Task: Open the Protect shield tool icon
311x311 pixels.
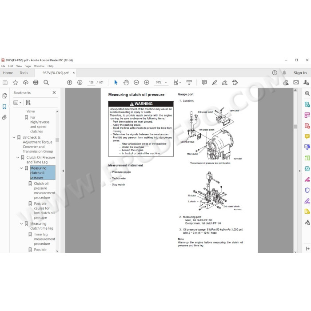Action: 307,190
